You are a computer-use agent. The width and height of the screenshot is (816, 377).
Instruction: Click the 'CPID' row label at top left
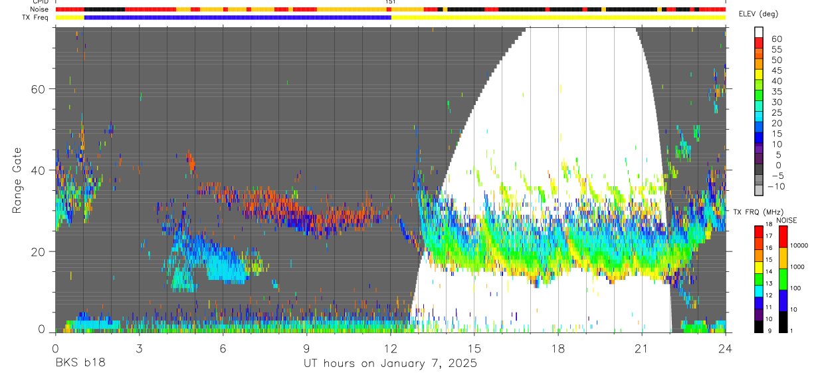(x=41, y=2)
